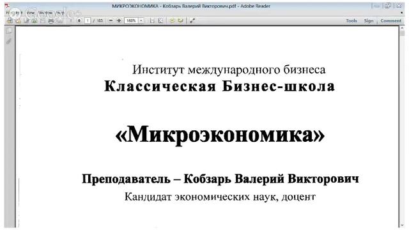This screenshot has width=409, height=230.
Task: Click the zoom percentage field
Action: coord(132,20)
